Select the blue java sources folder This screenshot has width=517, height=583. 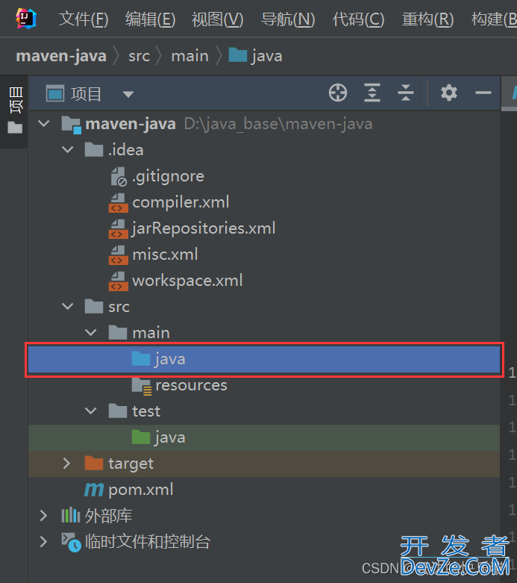pos(264,359)
